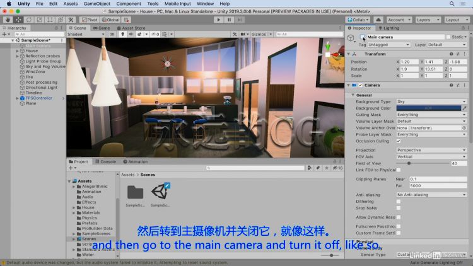Viewport: 473px width, 266px height.
Task: Uncheck Occlusion Culling
Action: [x=399, y=141]
